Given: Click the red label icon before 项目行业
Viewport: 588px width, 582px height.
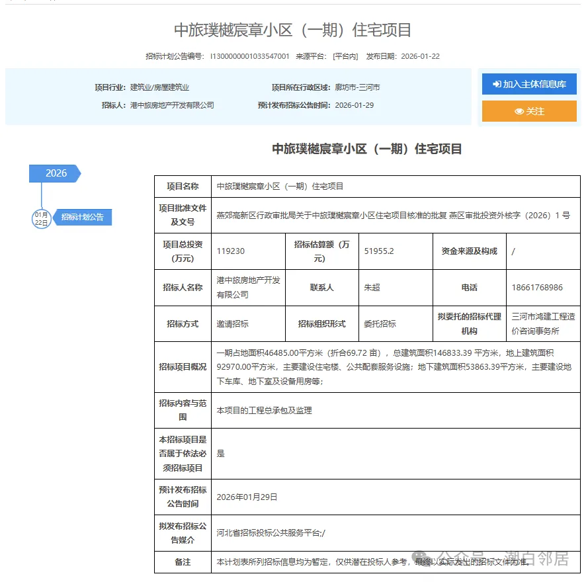Looking at the screenshot, I should pos(92,87).
